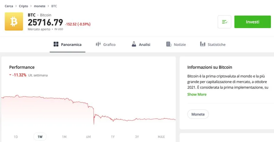This screenshot has height=142, width=274.
Task: Click the Notizie newspaper icon
Action: tap(169, 44)
